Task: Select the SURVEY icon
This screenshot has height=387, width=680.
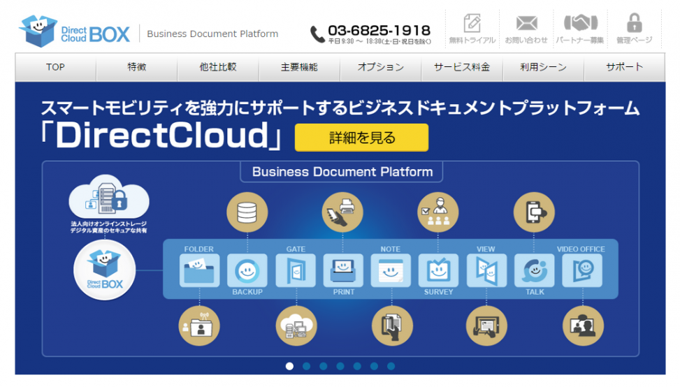Action: coord(438,270)
